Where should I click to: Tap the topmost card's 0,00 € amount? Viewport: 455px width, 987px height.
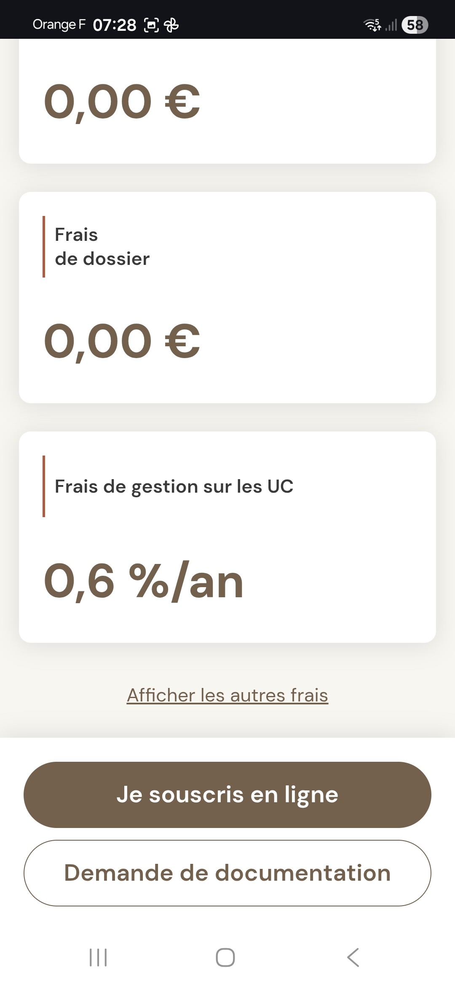click(122, 101)
